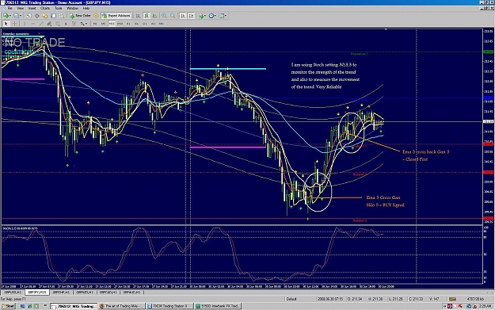Switch to the D1 timeframe

pos(145,23)
